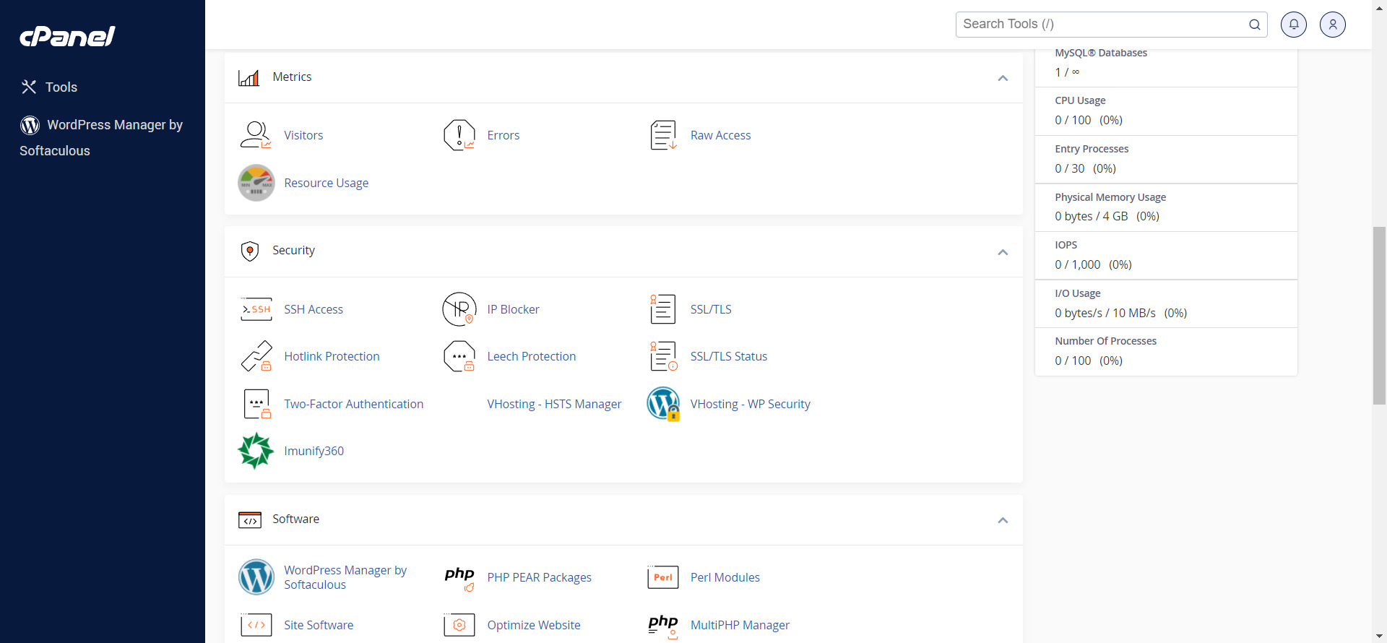Click the Site Software icon
Screen dimensions: 1387x643
(x=256, y=625)
